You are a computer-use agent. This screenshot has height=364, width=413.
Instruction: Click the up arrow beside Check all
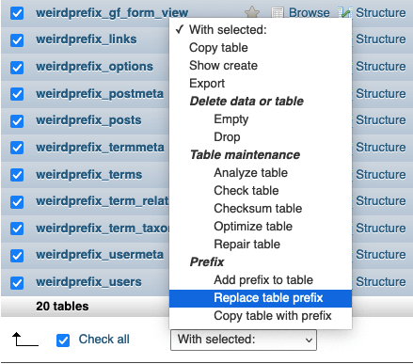25,340
